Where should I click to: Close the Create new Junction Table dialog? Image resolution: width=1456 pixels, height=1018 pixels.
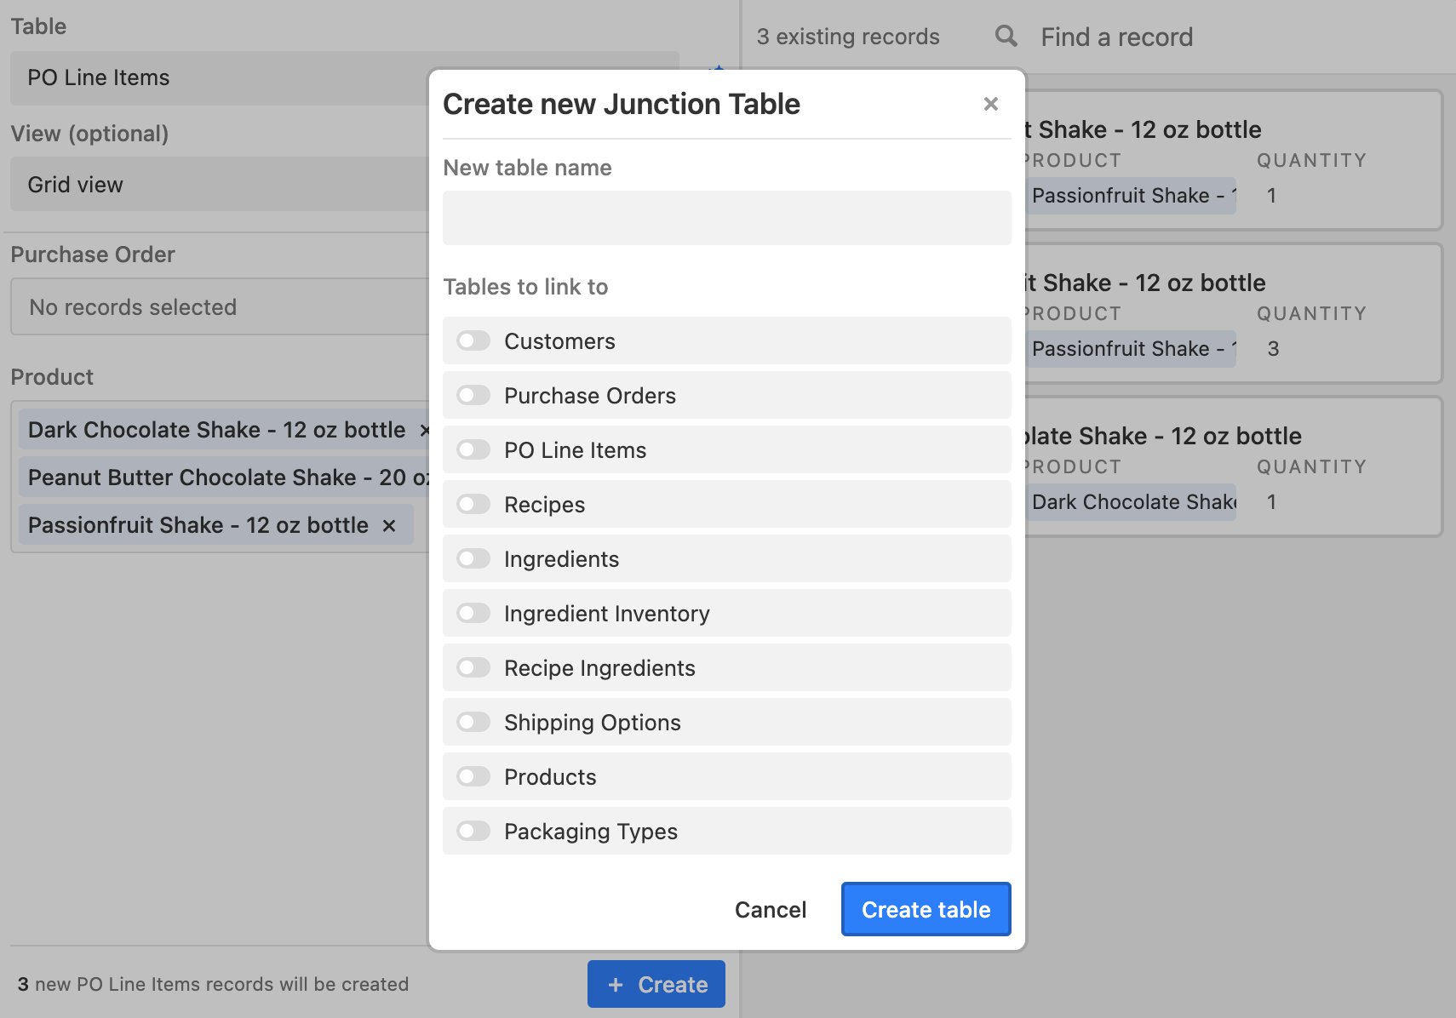tap(990, 104)
